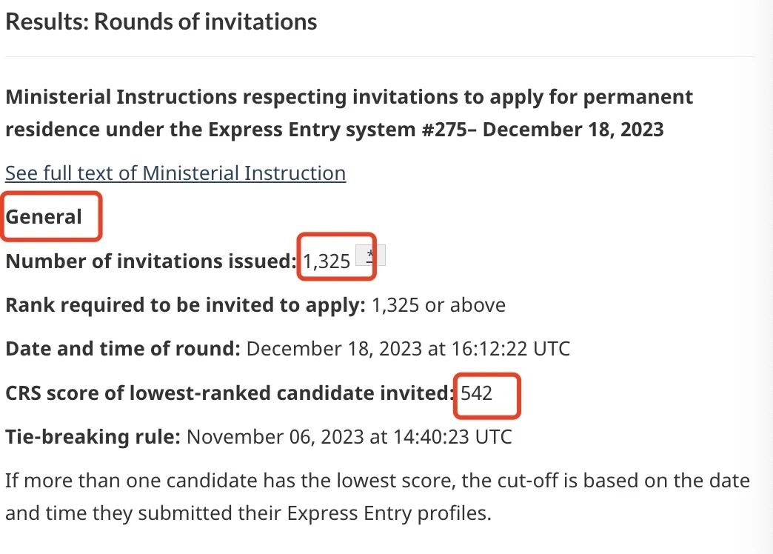Click the Date and time of round label
Screen dimensions: 773x554
point(123,349)
